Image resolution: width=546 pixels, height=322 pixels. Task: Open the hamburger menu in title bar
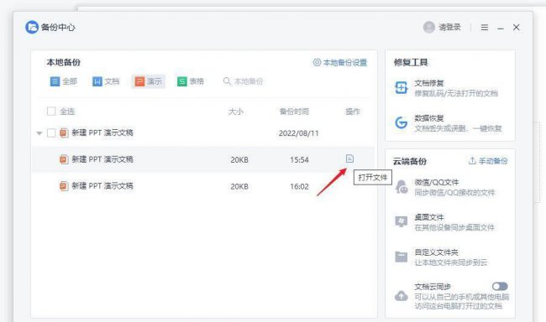(x=485, y=28)
